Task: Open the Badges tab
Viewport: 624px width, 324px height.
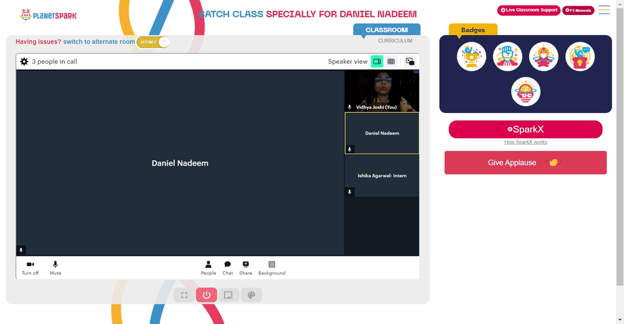Action: (473, 30)
